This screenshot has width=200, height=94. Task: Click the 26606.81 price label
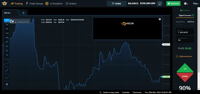166,45
